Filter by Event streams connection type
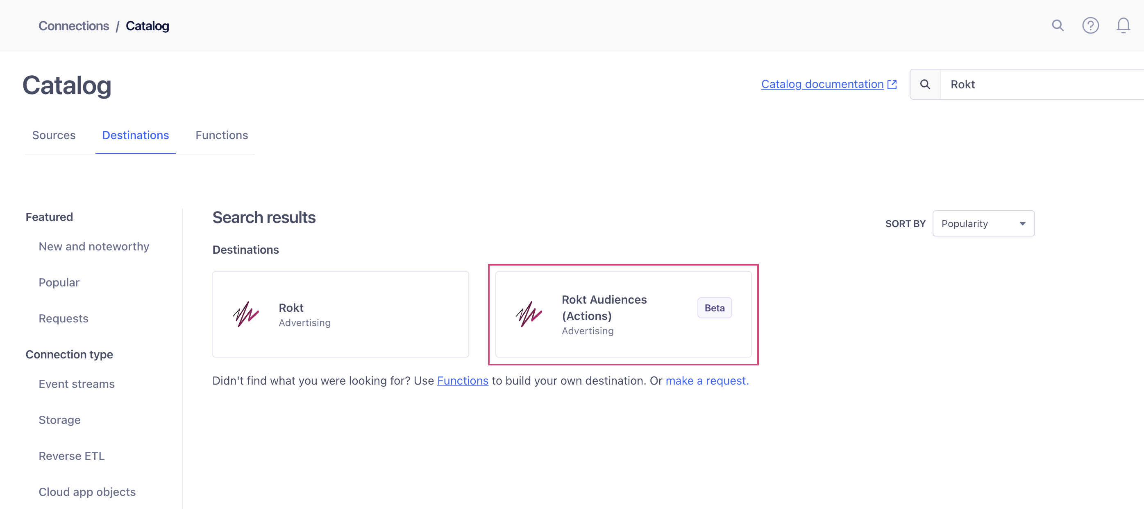This screenshot has width=1144, height=509. pyautogui.click(x=76, y=384)
